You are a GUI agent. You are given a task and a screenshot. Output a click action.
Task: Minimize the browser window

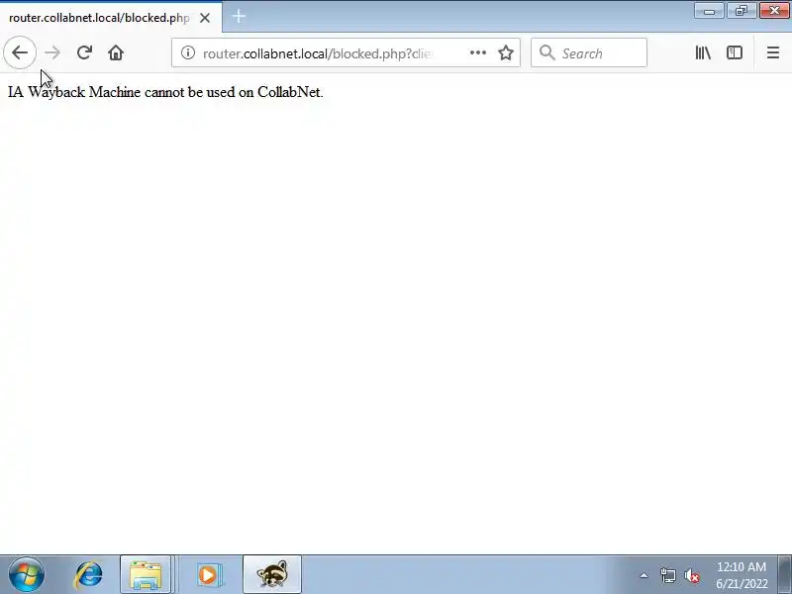[709, 11]
